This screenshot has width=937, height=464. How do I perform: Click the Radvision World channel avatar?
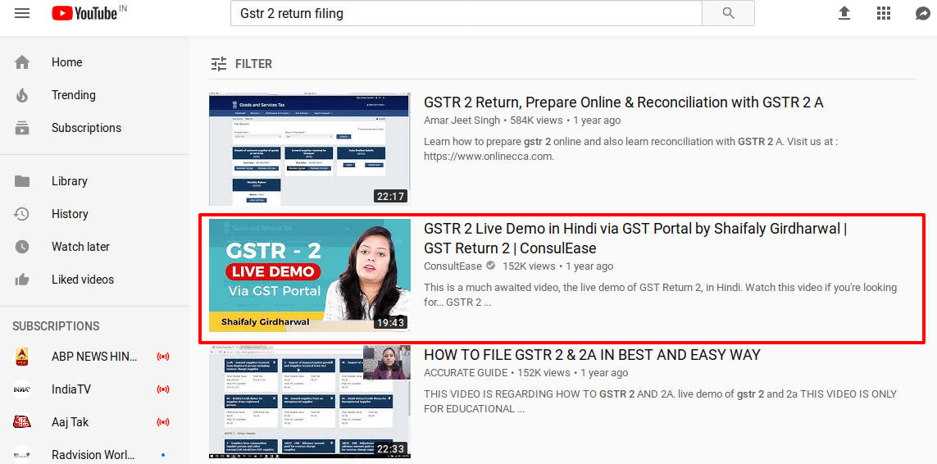pos(22,454)
